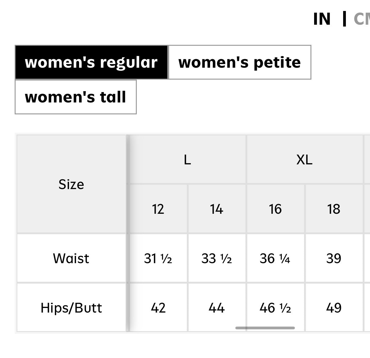Click the L size column header
This screenshot has width=370, height=358.
pos(187,159)
